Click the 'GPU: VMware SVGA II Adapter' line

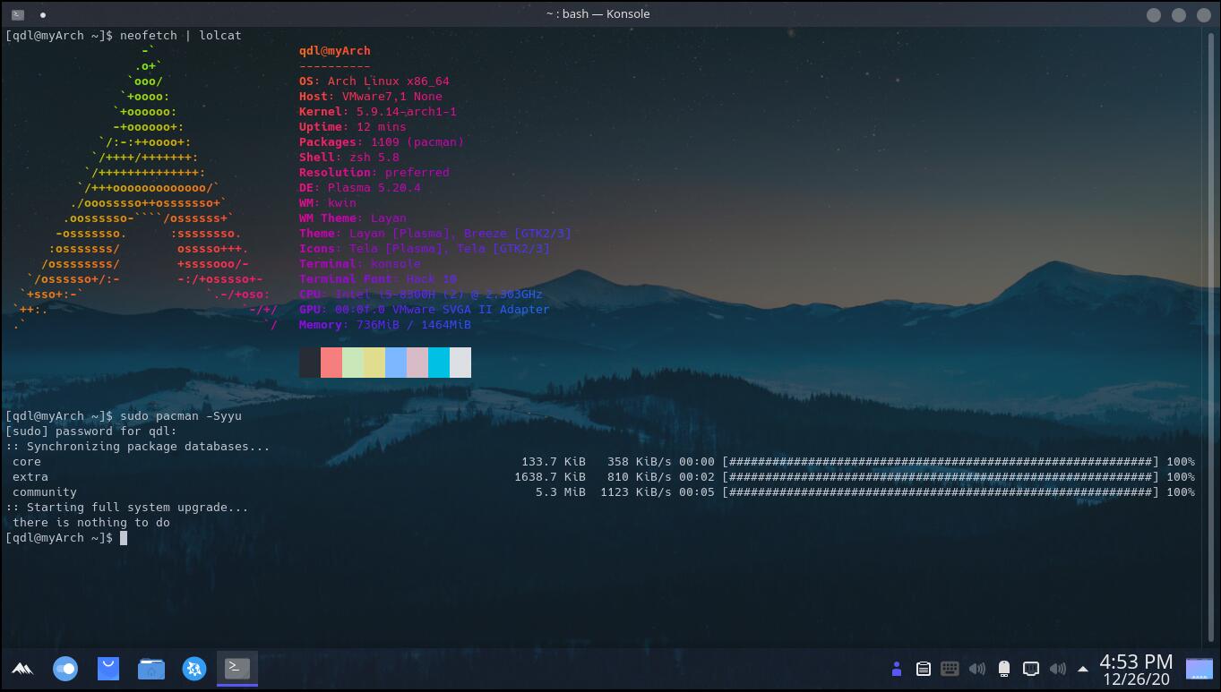pyautogui.click(x=425, y=310)
